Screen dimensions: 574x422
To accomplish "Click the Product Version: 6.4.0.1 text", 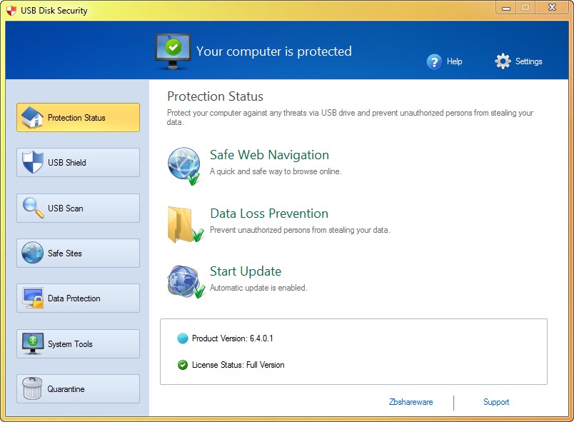I will click(x=233, y=338).
